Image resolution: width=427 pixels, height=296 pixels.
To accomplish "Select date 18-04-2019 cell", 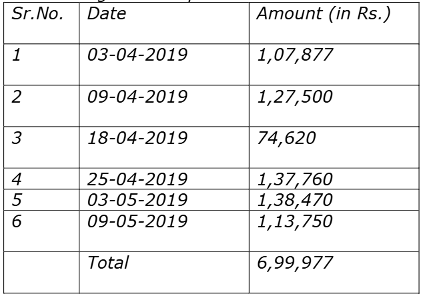I will coord(164,147).
